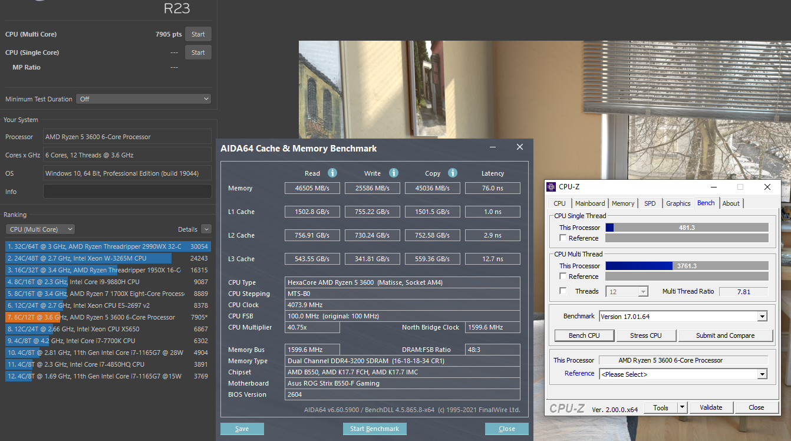Select the i7-1165G7 @ 28W ranking row
Screen dimensions: 791x441
click(x=108, y=353)
